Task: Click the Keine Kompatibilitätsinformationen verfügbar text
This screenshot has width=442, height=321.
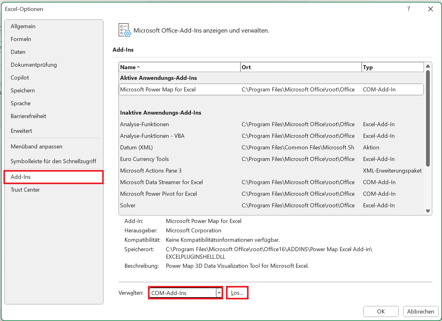Action: (223, 240)
